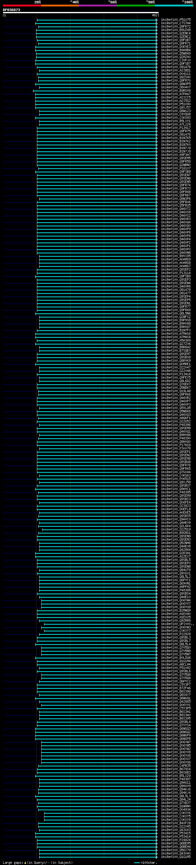Click hit UniRef100_B6T9S4

(x=175, y=769)
